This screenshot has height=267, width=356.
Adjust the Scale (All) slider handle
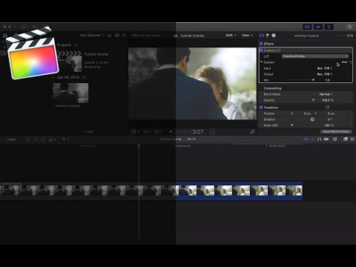(292, 125)
